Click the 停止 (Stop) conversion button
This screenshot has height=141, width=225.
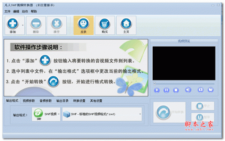[x=202, y=106]
